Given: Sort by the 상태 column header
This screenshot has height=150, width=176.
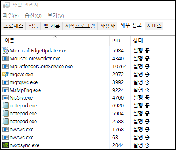Looking at the screenshot, I should [x=153, y=41].
